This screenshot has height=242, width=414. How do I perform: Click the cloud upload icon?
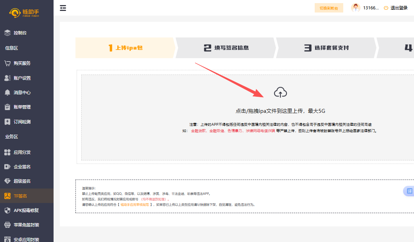click(280, 93)
